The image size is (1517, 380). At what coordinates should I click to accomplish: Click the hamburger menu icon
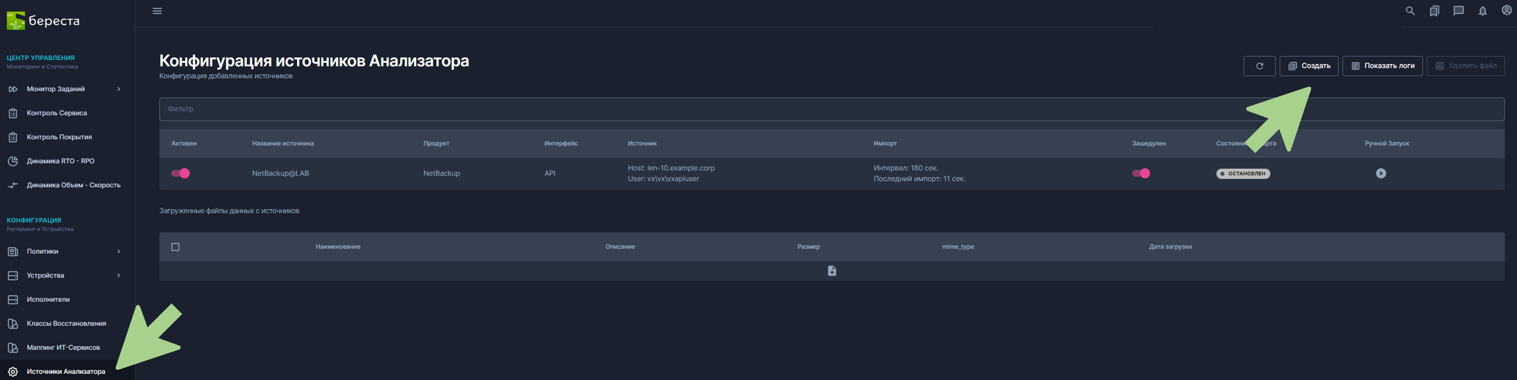[x=157, y=11]
